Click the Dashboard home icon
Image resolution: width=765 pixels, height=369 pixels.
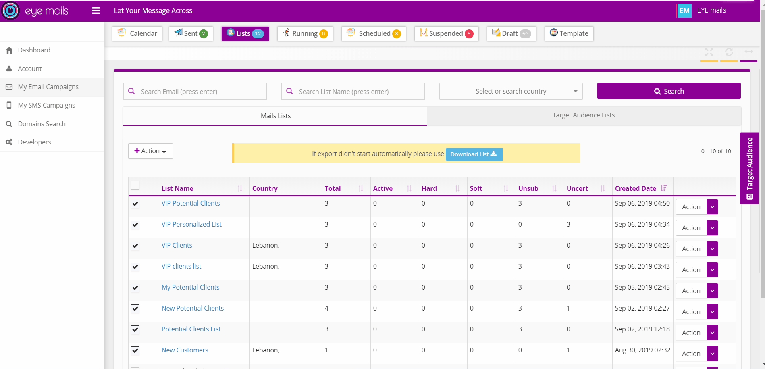pyautogui.click(x=9, y=50)
